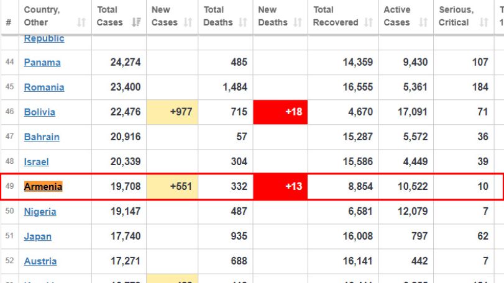The image size is (504, 283).
Task: Click New Deaths column sort icon
Action: click(298, 22)
